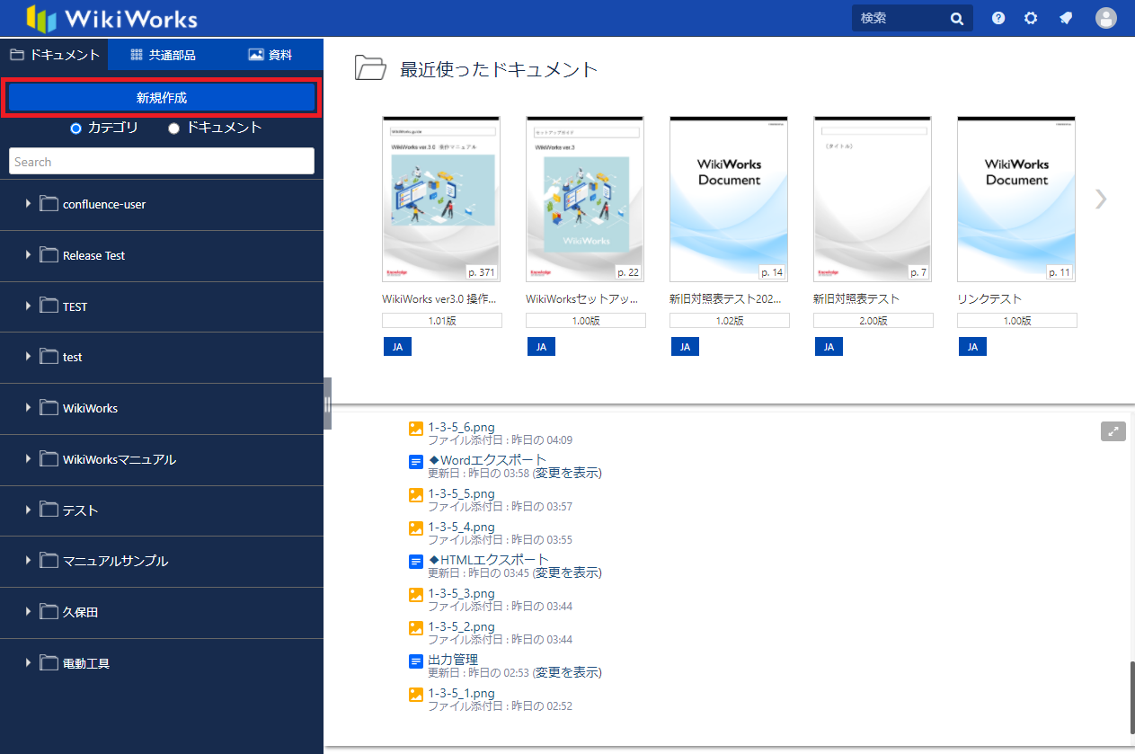Expand the テスト category
The height and width of the screenshot is (754, 1135).
[28, 510]
